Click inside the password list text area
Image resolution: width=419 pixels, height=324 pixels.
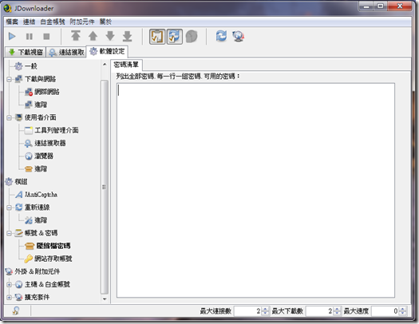pyautogui.click(x=255, y=190)
